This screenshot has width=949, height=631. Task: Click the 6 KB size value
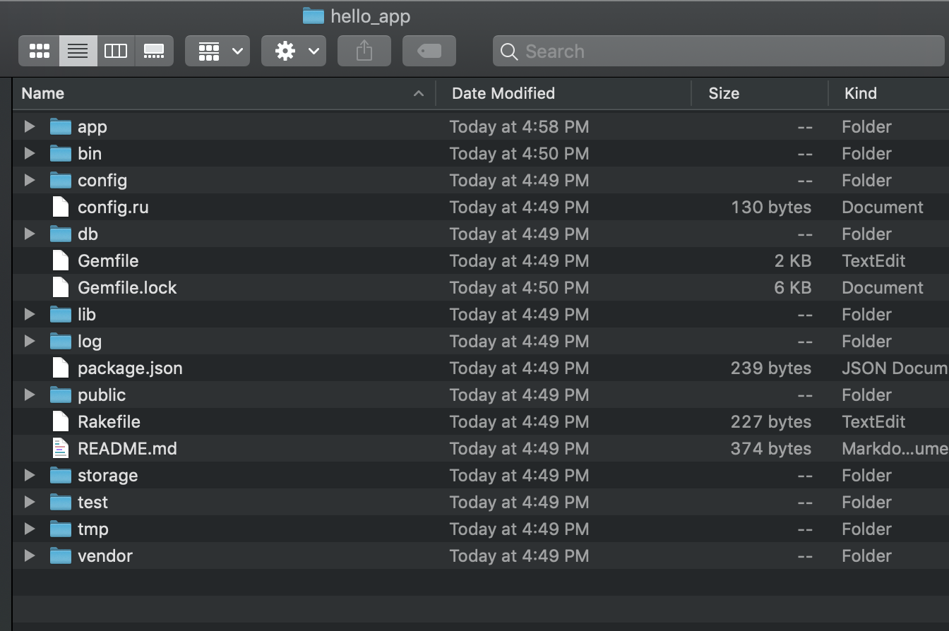793,287
